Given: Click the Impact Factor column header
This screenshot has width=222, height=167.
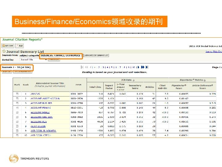Looking at the screenshot, I should (x=109, y=87).
